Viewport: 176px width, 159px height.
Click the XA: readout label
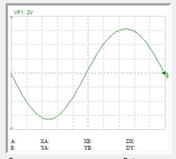(x=45, y=141)
